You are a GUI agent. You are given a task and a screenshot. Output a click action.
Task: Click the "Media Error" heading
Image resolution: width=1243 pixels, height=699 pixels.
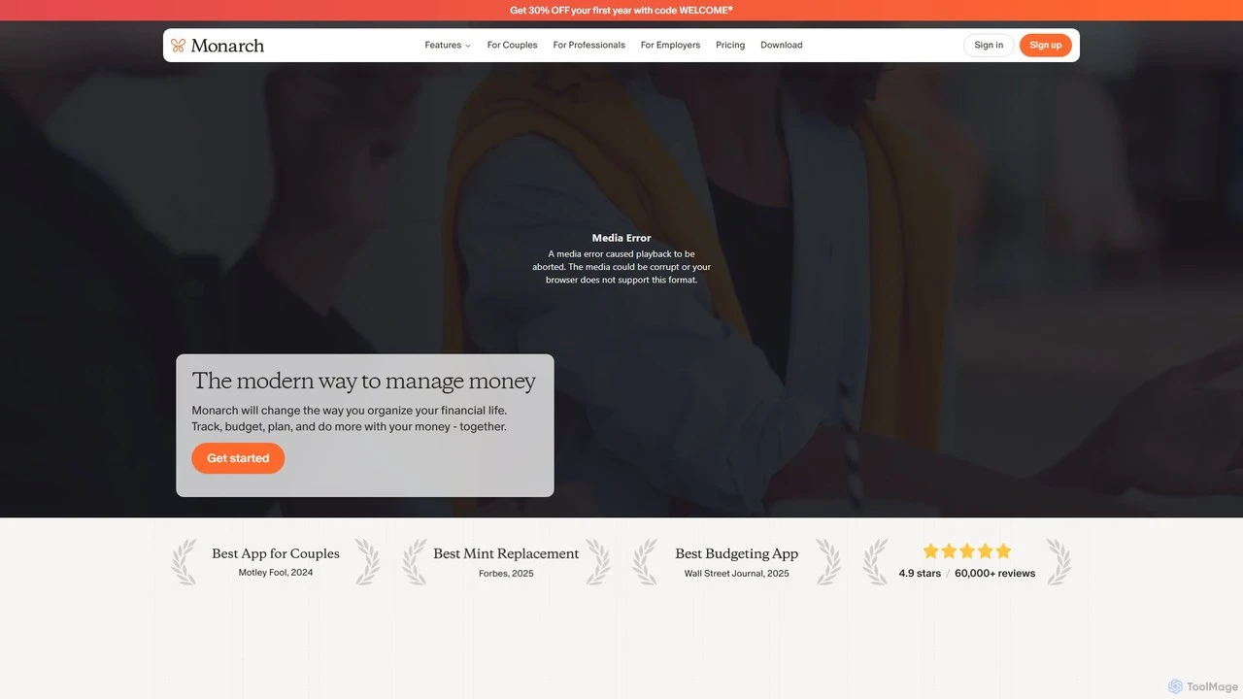[621, 238]
